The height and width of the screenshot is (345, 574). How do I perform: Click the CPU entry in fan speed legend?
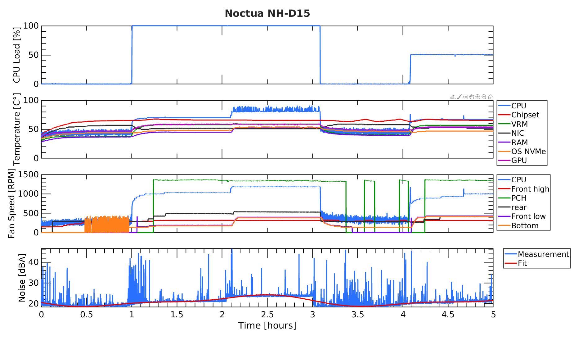(x=512, y=180)
